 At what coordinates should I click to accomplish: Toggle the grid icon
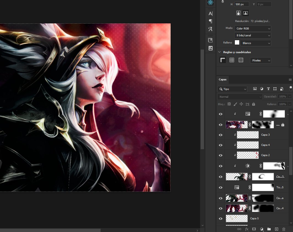tap(232, 60)
